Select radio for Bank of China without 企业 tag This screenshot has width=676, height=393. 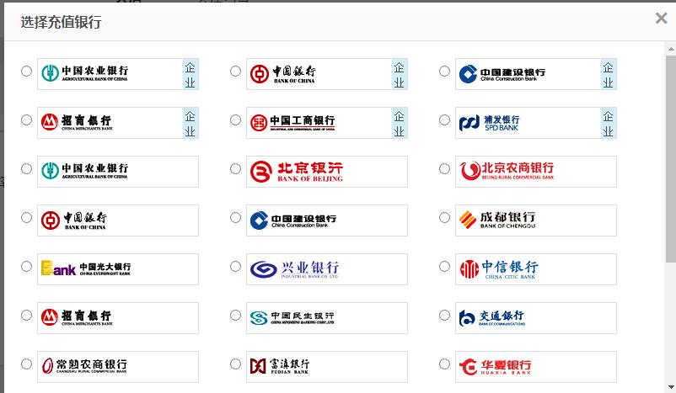click(26, 217)
